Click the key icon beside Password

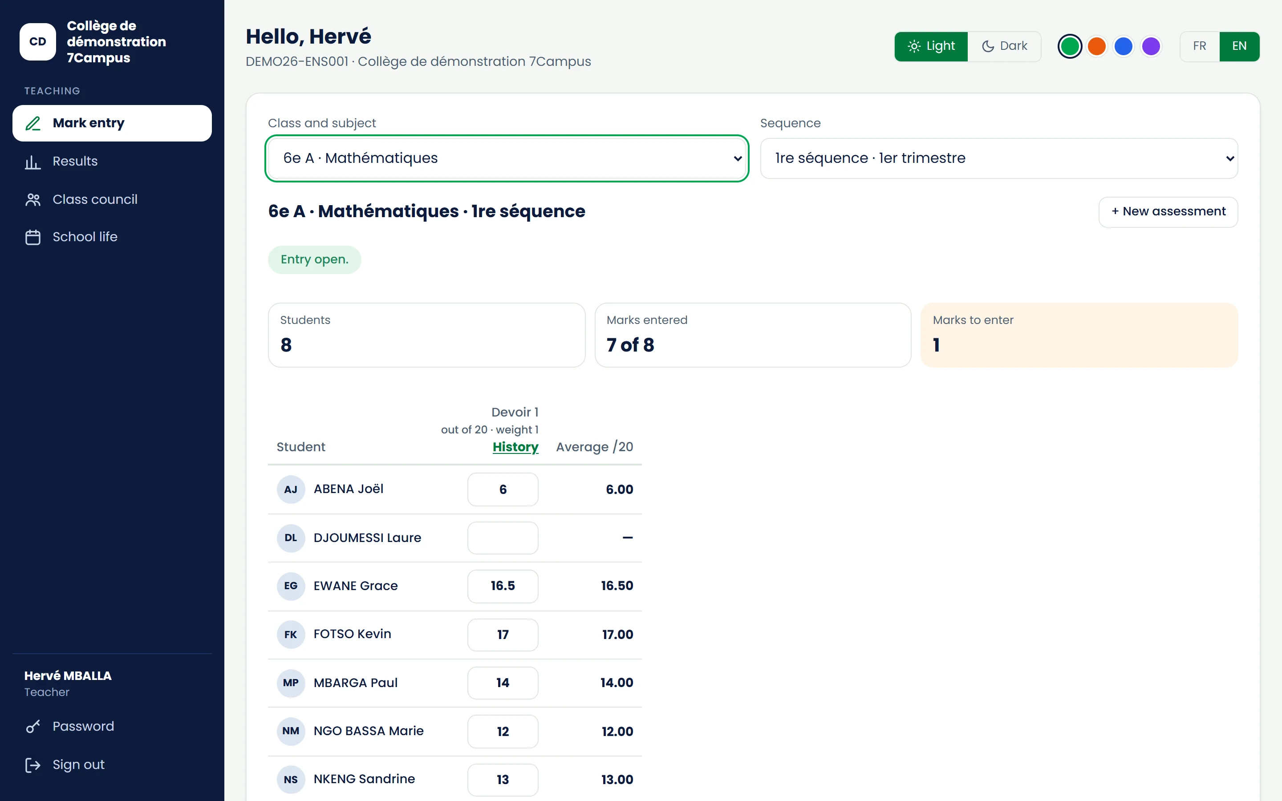pos(33,726)
